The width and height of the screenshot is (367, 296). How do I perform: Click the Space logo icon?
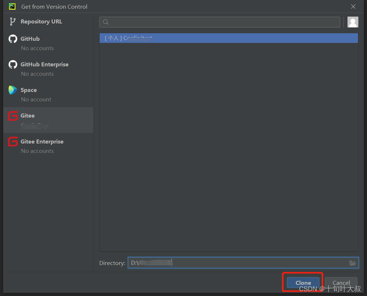point(13,90)
